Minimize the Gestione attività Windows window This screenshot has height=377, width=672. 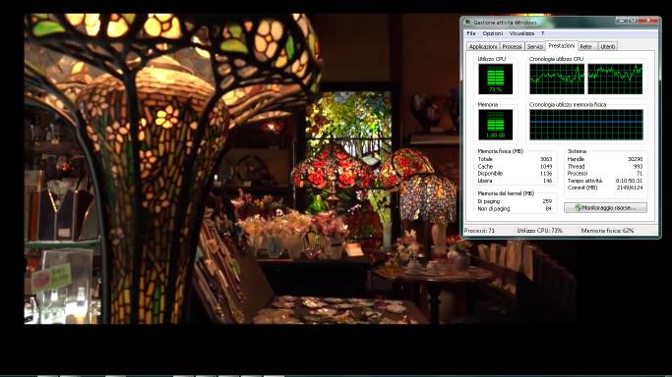coord(622,20)
